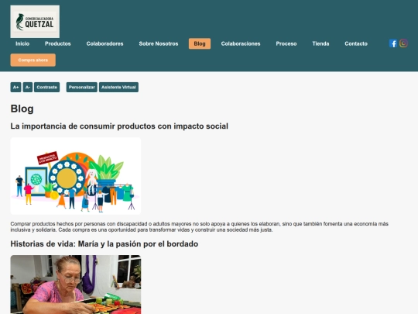Click the Comercializadora Quetzal logo
Screen dimensions: 418x314
pyautogui.click(x=35, y=22)
